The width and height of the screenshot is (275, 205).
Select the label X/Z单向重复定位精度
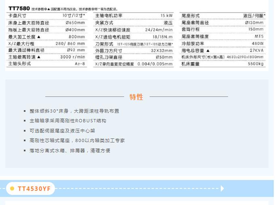[x=114, y=64]
